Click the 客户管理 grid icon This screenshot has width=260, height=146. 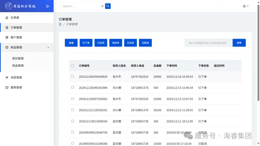tap(7, 37)
